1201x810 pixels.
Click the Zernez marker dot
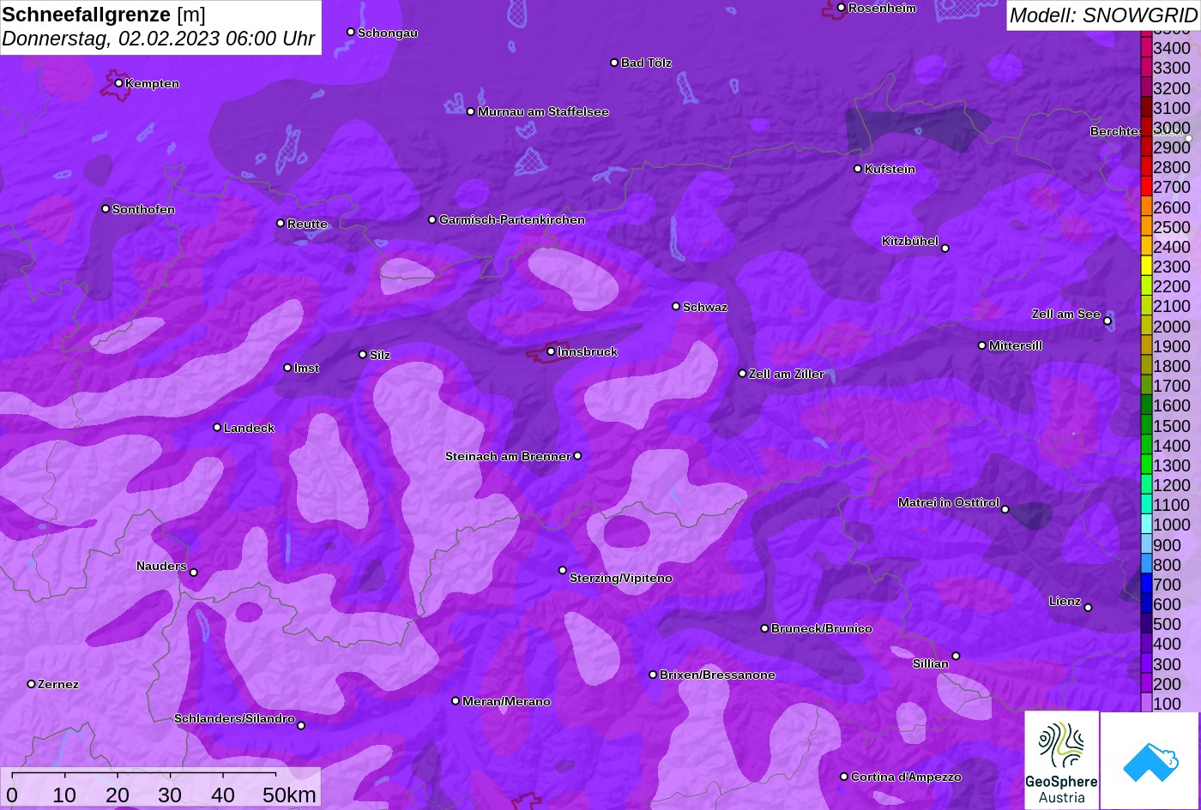31,684
